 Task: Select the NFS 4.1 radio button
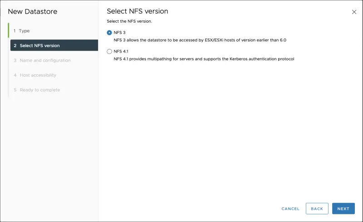109,52
